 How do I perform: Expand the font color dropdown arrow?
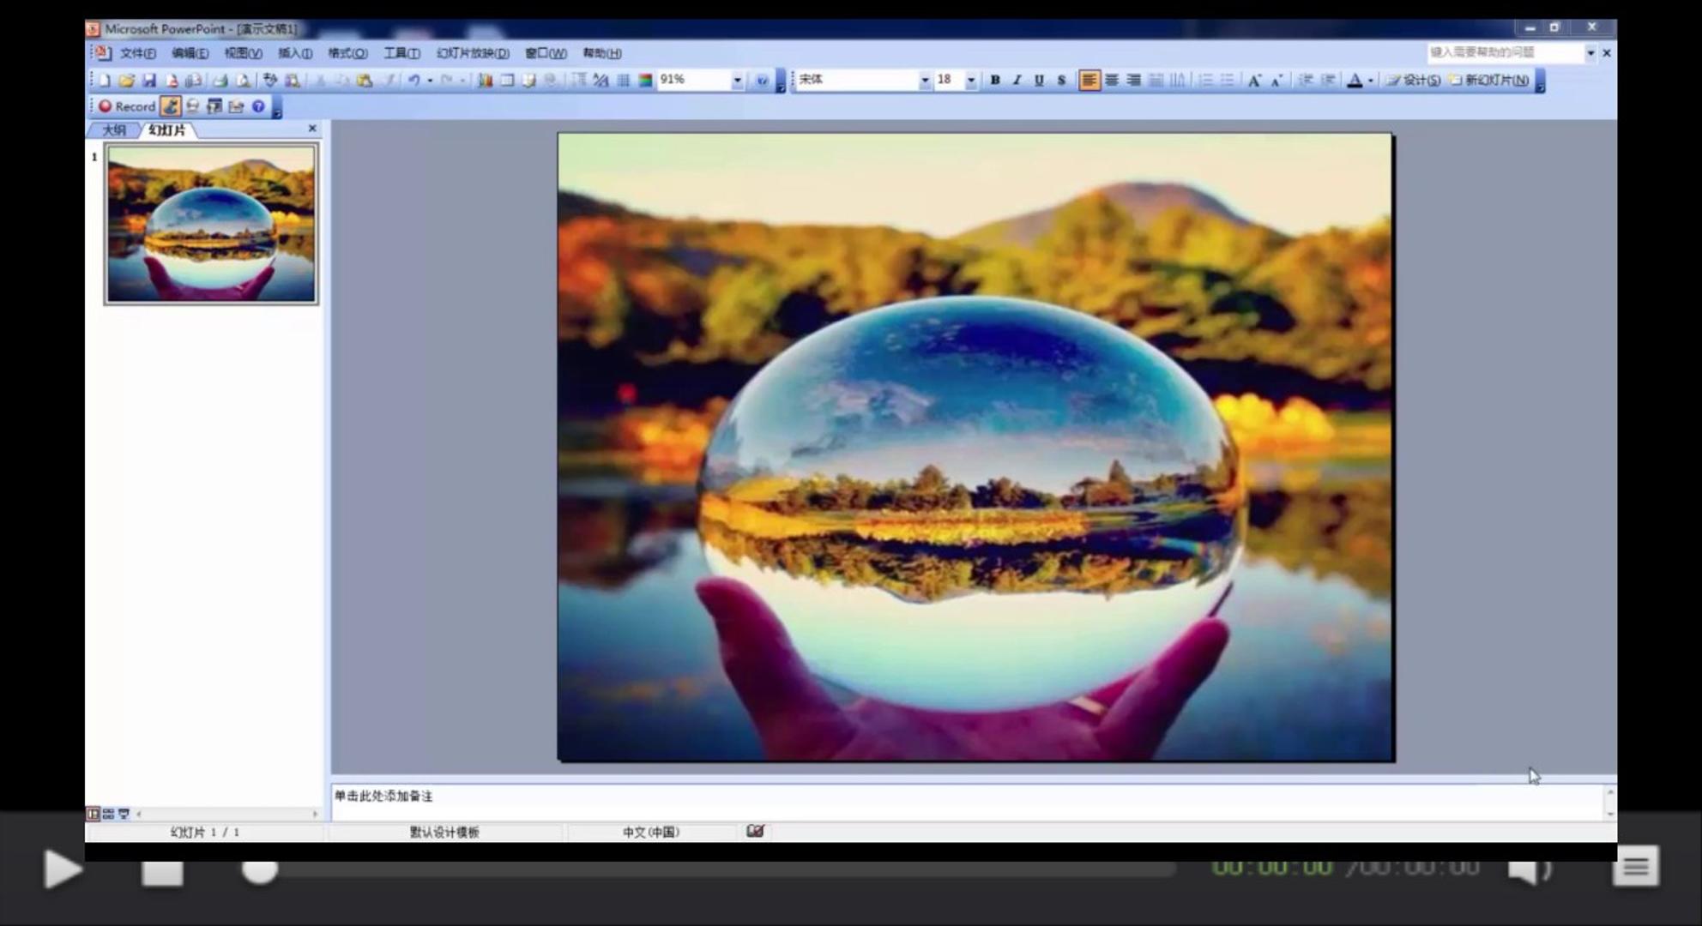[x=1371, y=80]
